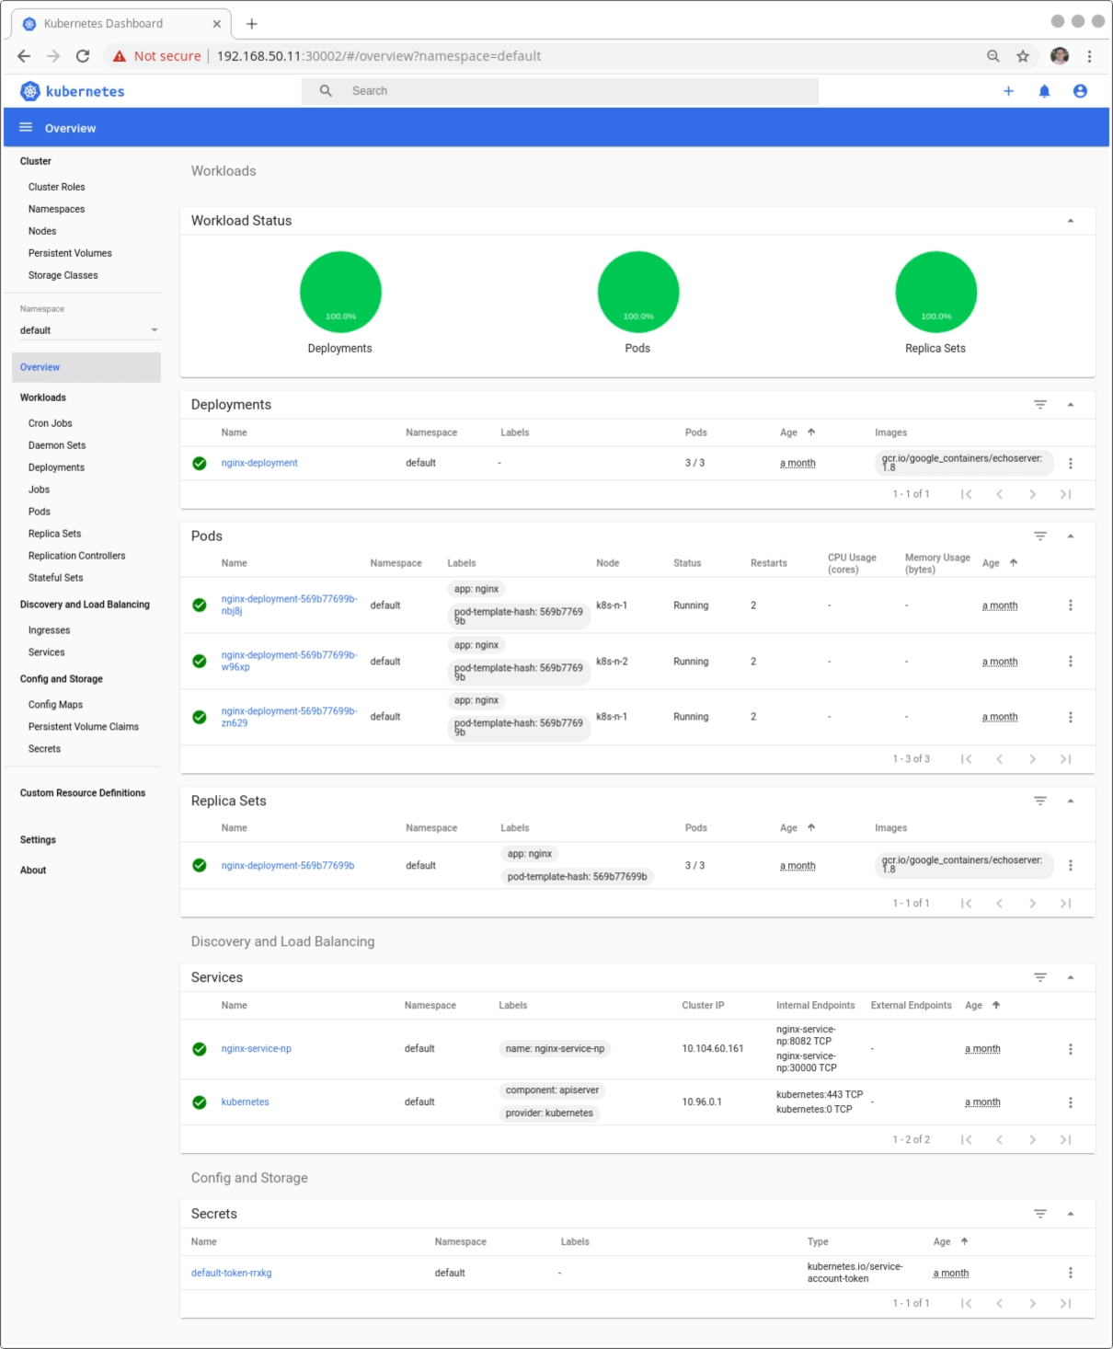Open the default-token-rrxkg secret

(x=230, y=1273)
